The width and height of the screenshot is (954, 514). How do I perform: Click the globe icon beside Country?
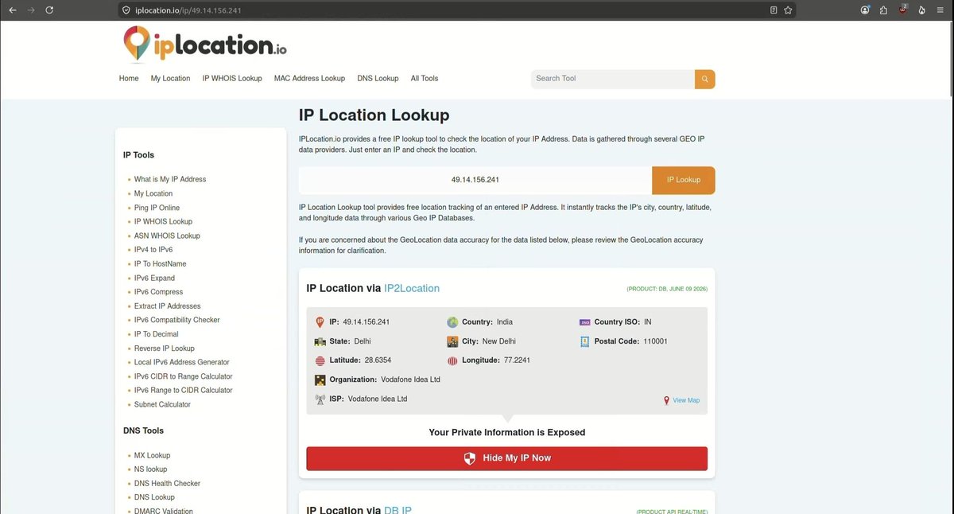[452, 322]
